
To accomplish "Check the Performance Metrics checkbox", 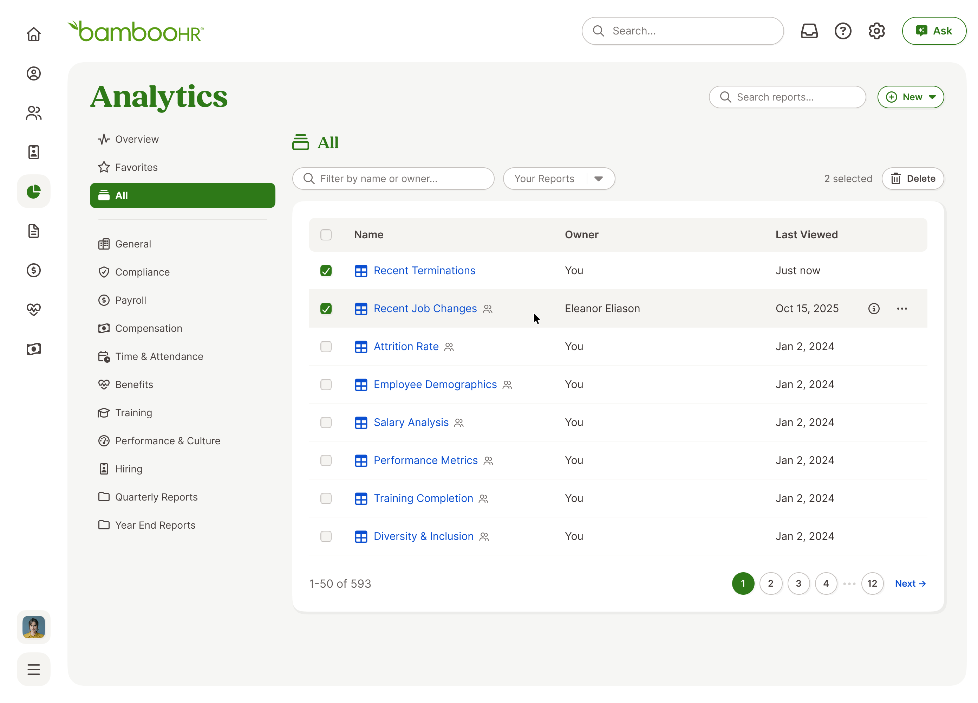I will (x=326, y=460).
